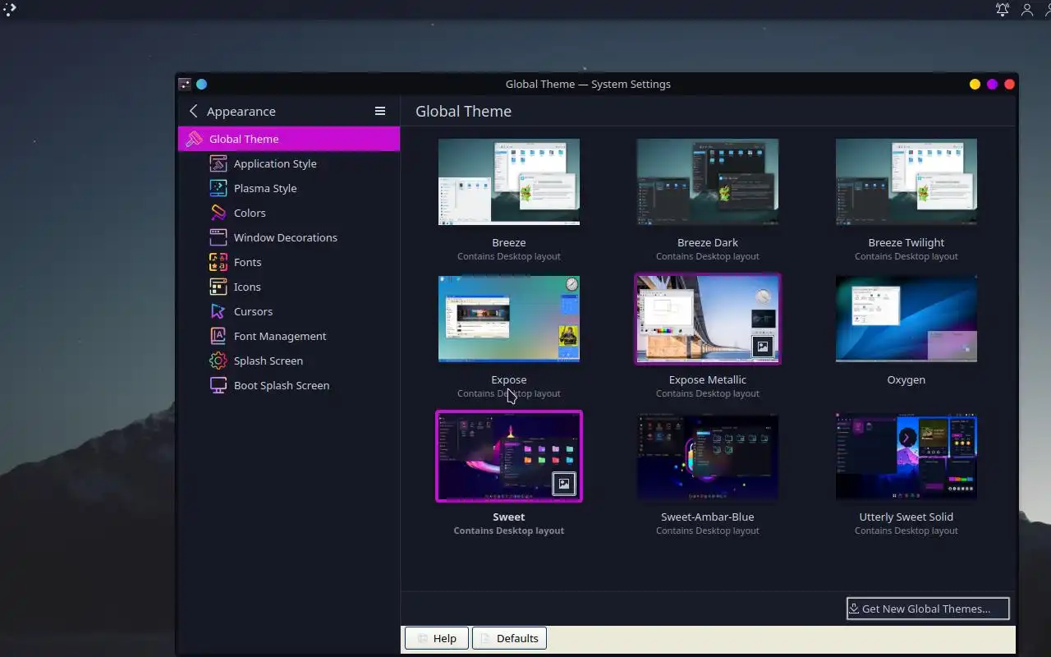Select the Breeze Twilight theme thumbnail
1051x657 pixels.
(906, 181)
